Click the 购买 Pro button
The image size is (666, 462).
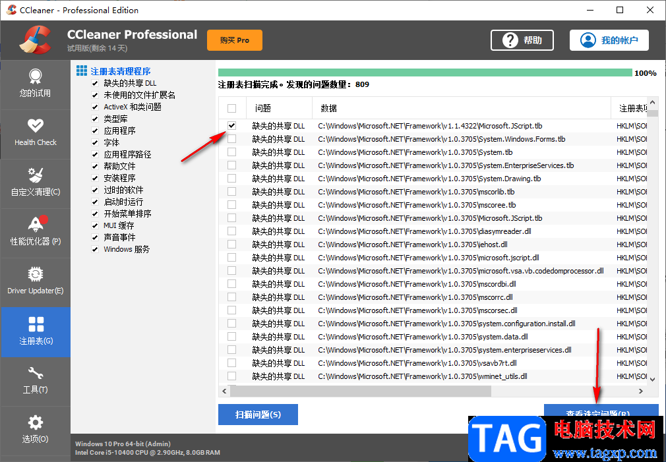[x=235, y=40]
